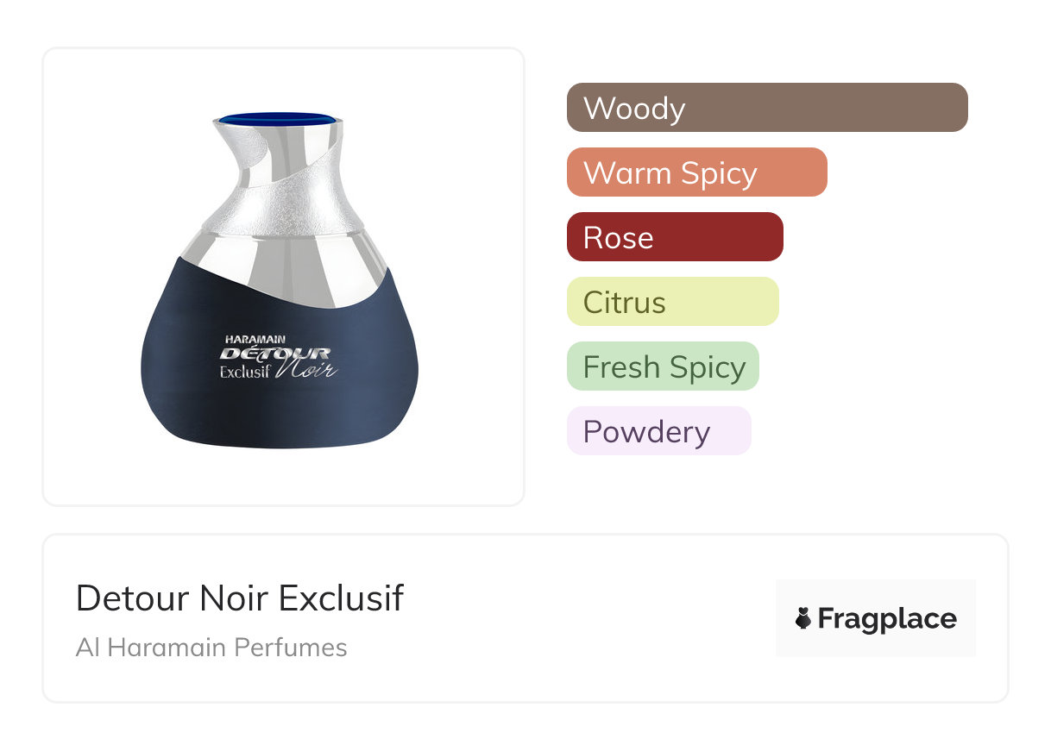Select the Woody accord bar
1051x745 pixels.
pos(766,108)
